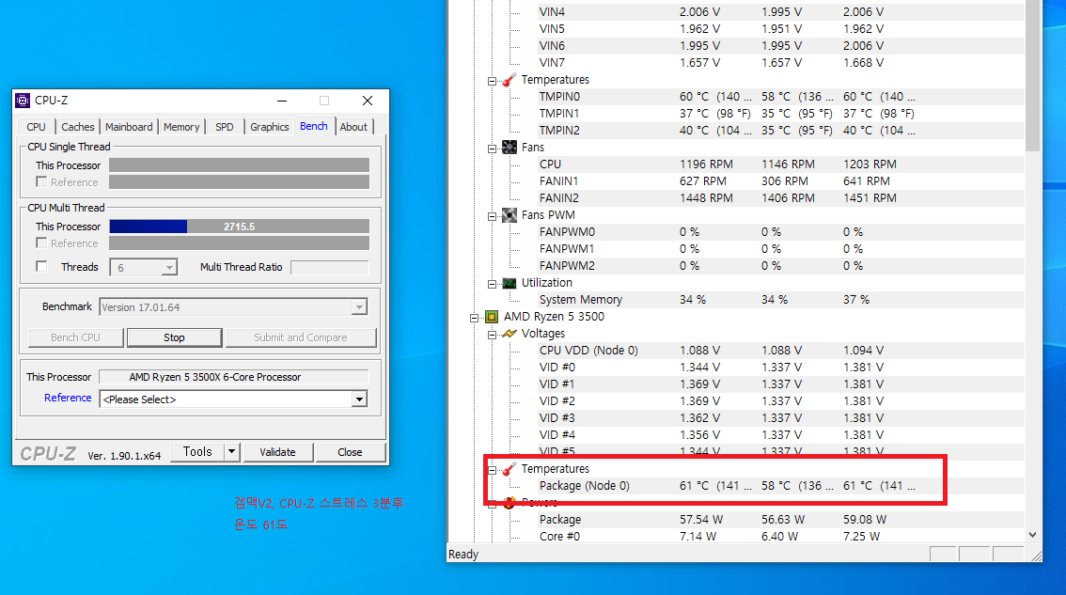
Task: Click the This Processor name field
Action: [x=234, y=377]
